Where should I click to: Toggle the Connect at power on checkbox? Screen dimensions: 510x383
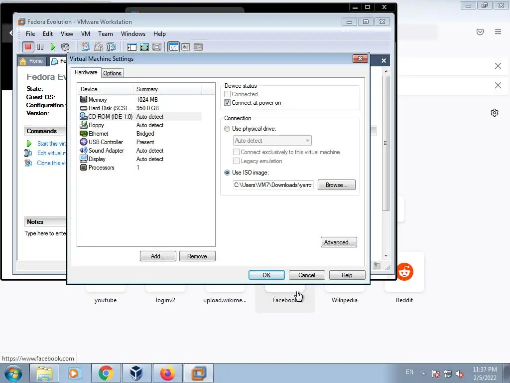pos(227,103)
